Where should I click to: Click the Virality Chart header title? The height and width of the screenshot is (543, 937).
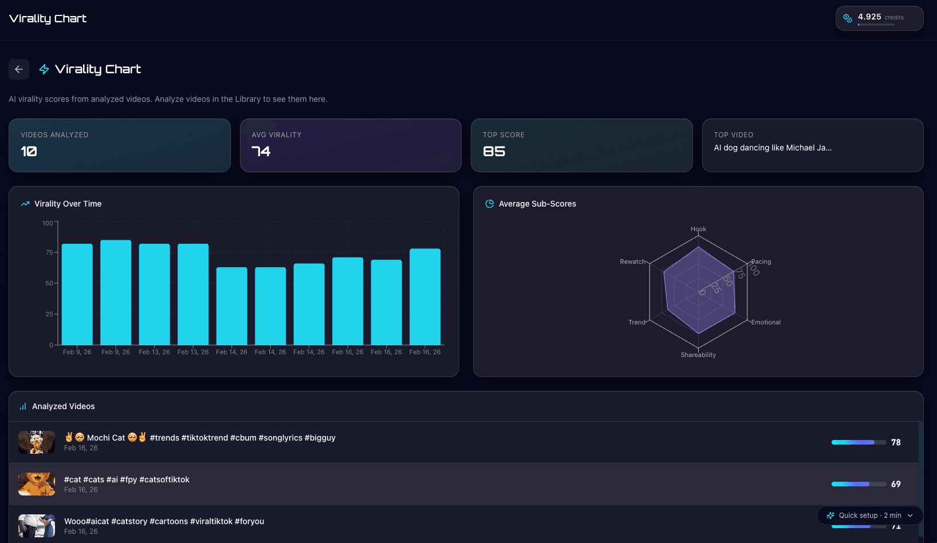[48, 18]
